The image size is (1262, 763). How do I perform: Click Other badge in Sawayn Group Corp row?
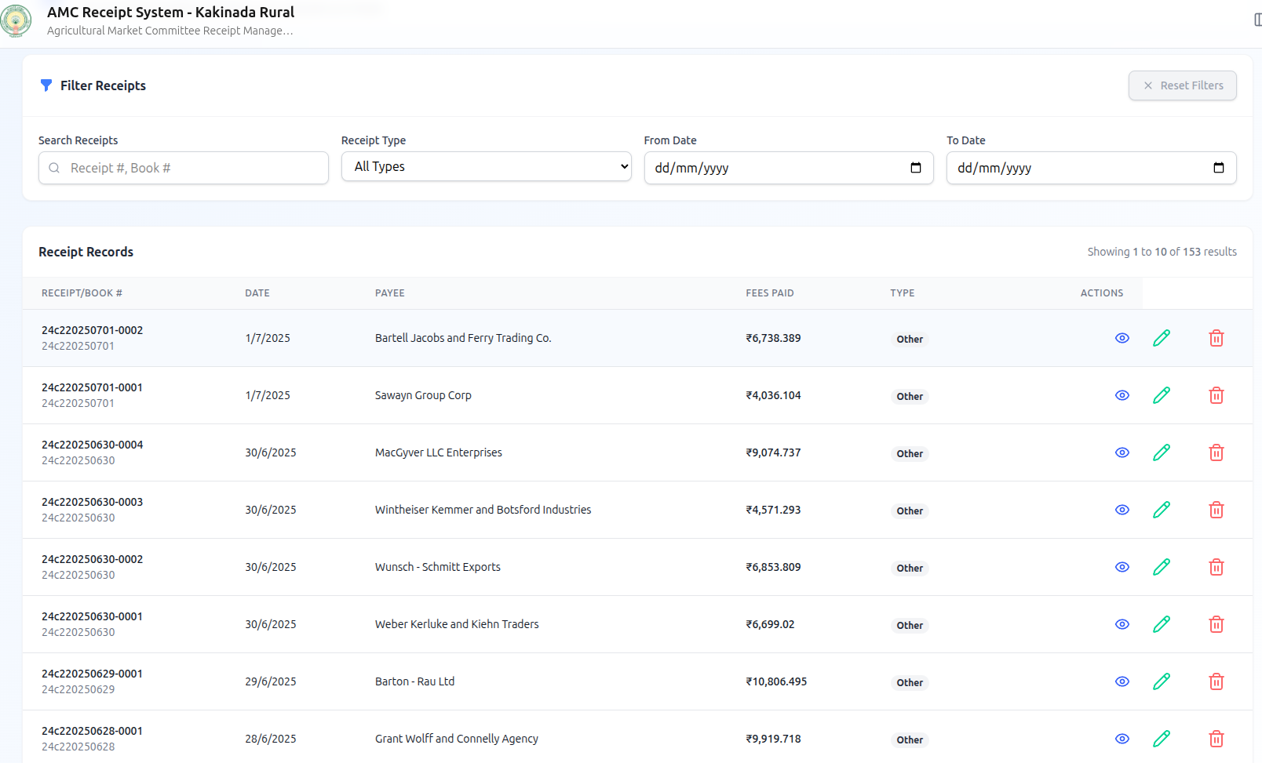[910, 397]
